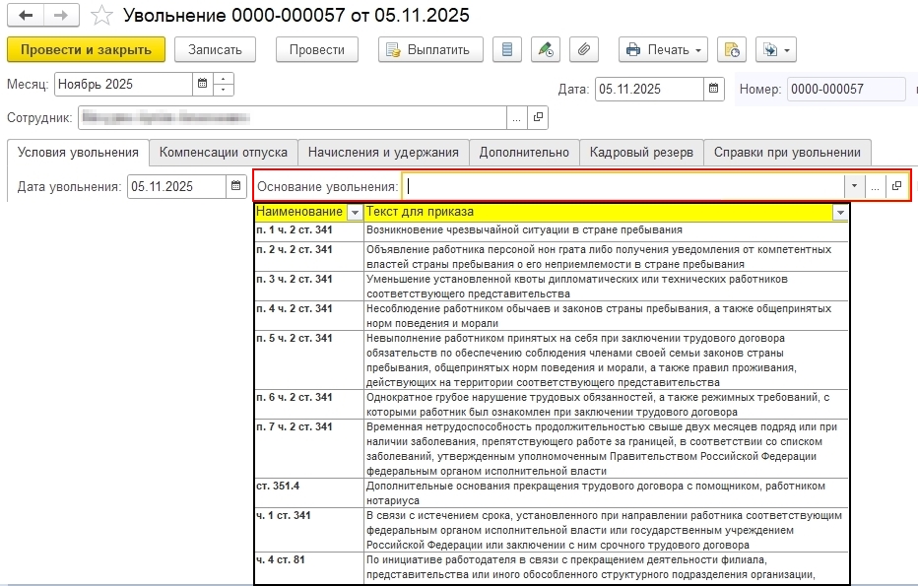Choose employee via the ellipsis button
Viewport: 918px width, 586px height.
click(x=516, y=117)
